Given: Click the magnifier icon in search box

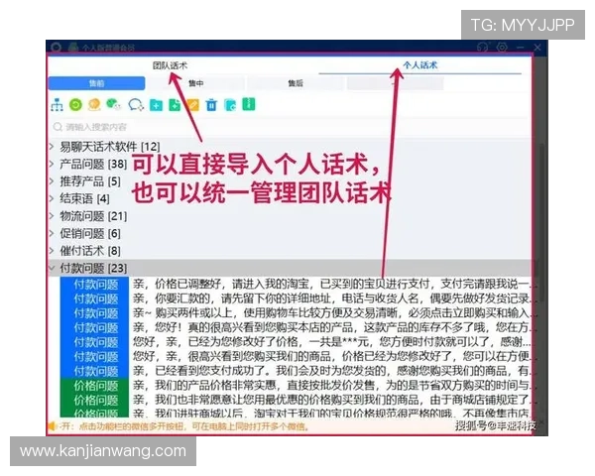Looking at the screenshot, I should 58,127.
